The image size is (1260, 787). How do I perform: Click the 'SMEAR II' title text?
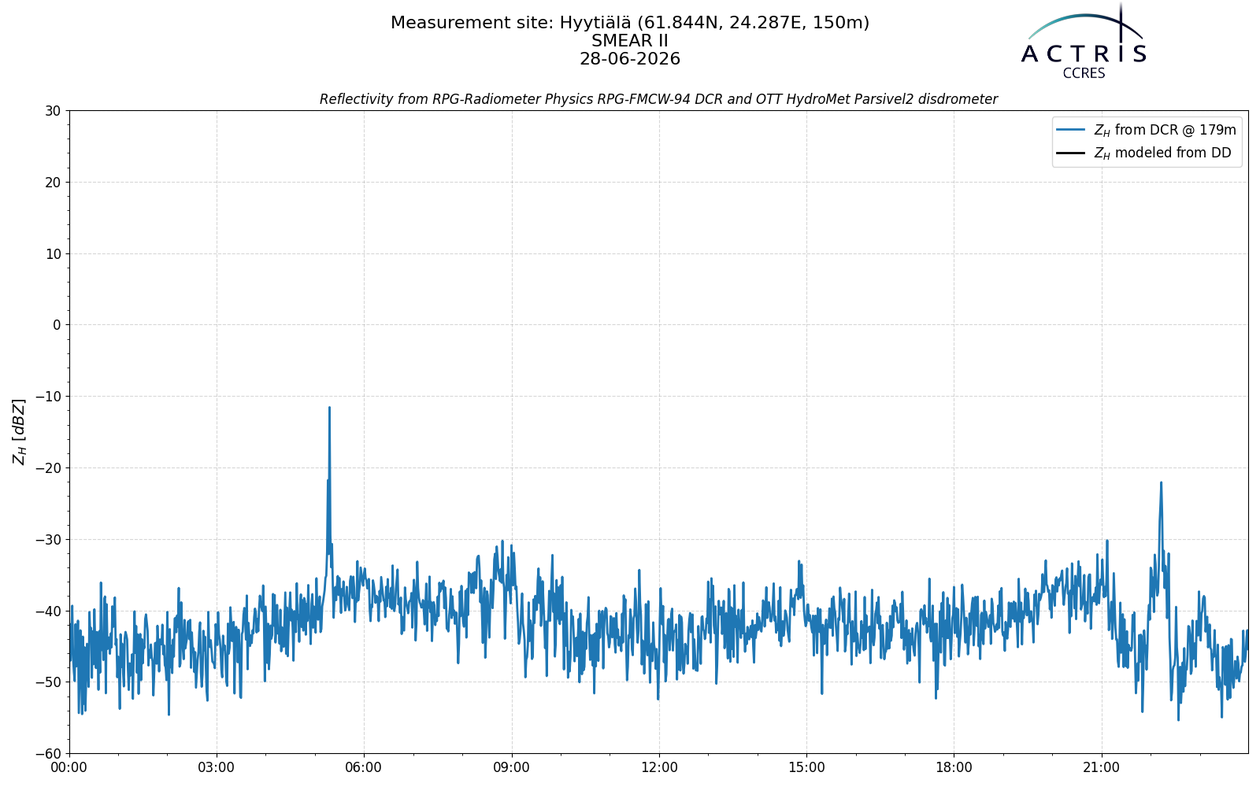630,41
